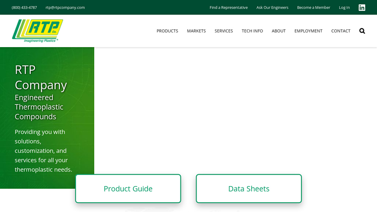This screenshot has width=377, height=212.
Task: Select Ask Our Engineers link
Action: pos(272,8)
